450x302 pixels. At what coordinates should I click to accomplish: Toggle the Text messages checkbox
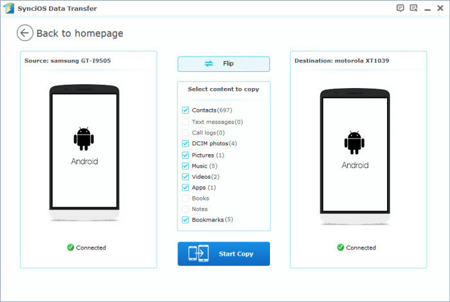click(x=185, y=122)
